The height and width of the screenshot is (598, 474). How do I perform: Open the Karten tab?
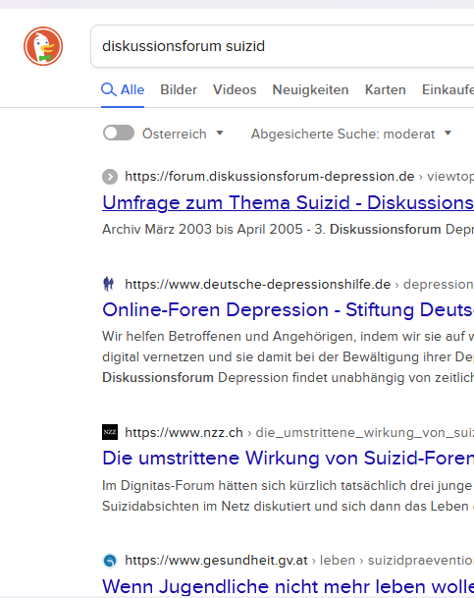pos(386,90)
